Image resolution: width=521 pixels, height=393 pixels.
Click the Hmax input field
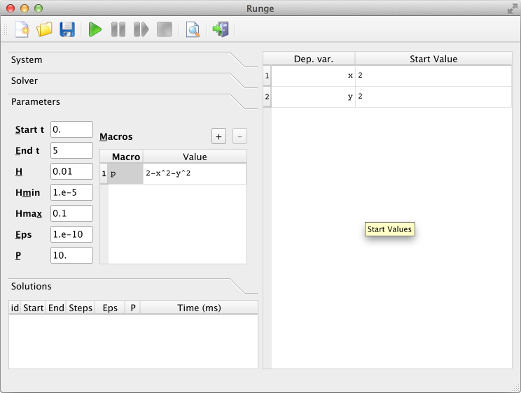coord(71,213)
